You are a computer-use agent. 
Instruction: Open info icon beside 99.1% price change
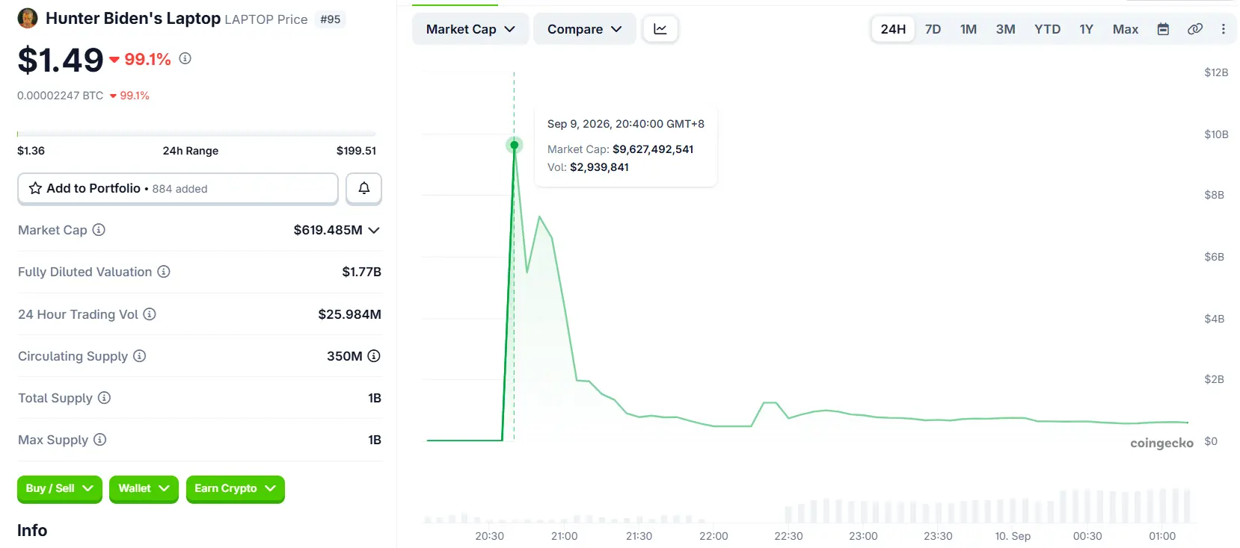tap(185, 58)
